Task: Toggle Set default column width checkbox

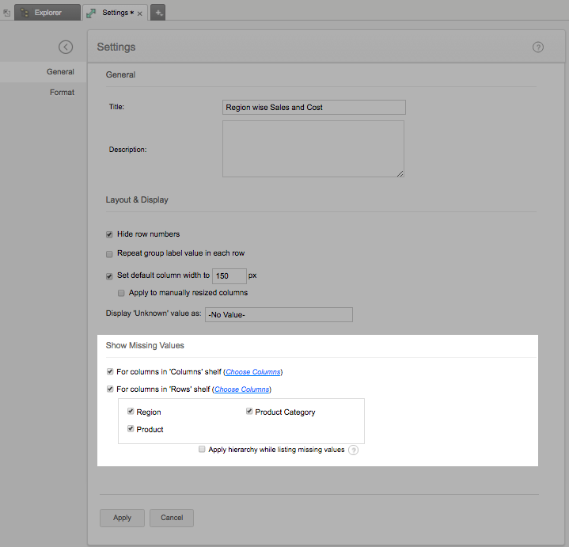Action: coord(110,276)
